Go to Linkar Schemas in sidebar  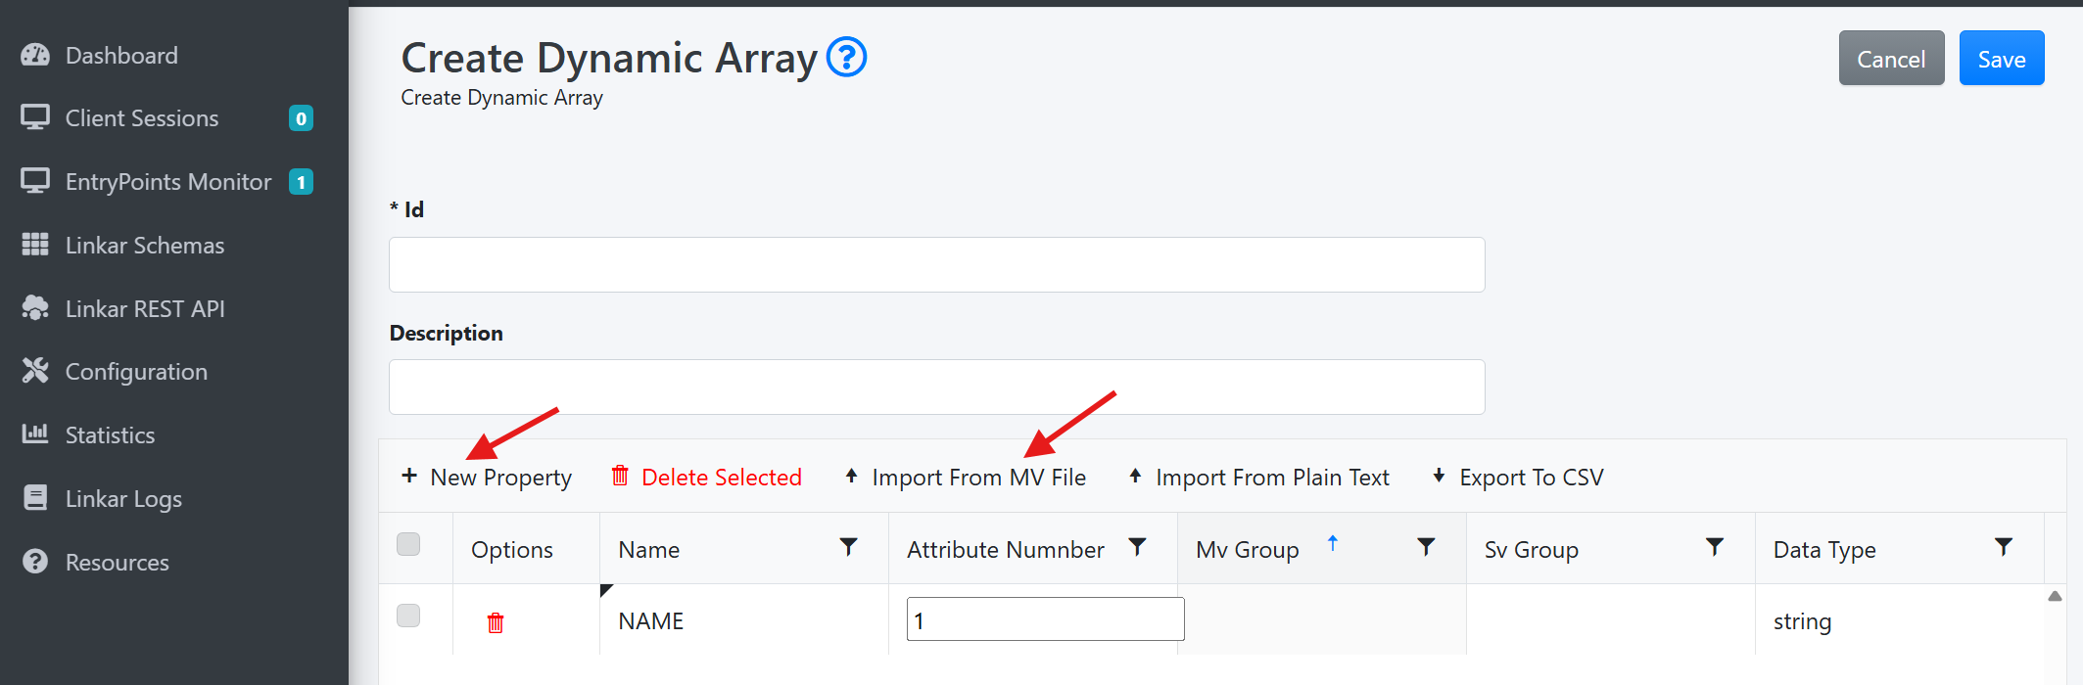144,246
